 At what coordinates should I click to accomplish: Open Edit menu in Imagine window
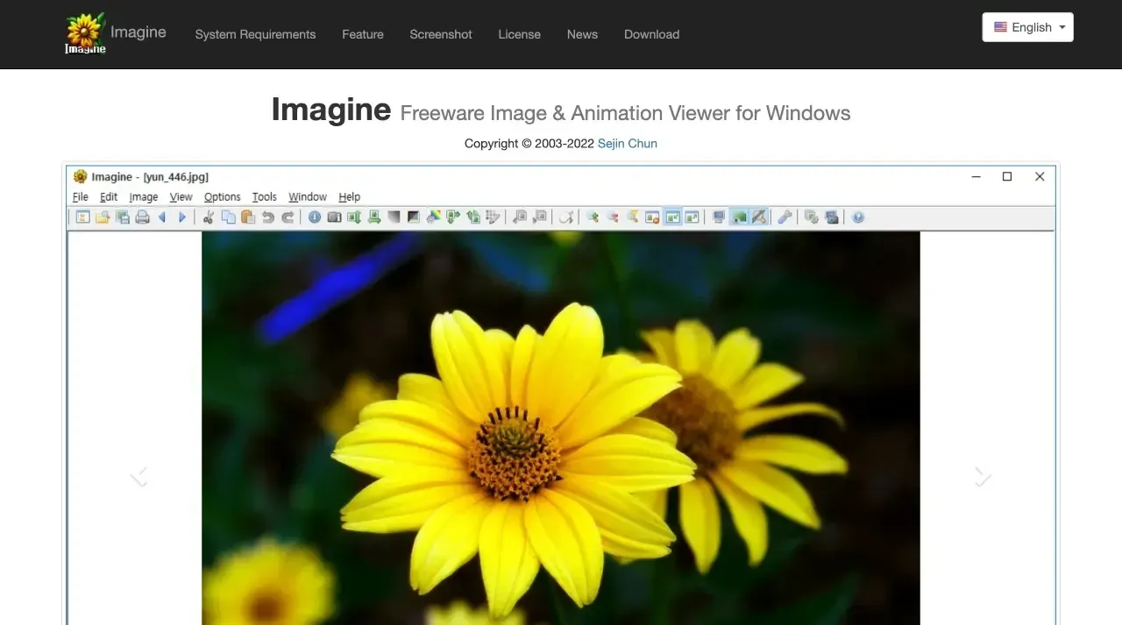tap(109, 197)
